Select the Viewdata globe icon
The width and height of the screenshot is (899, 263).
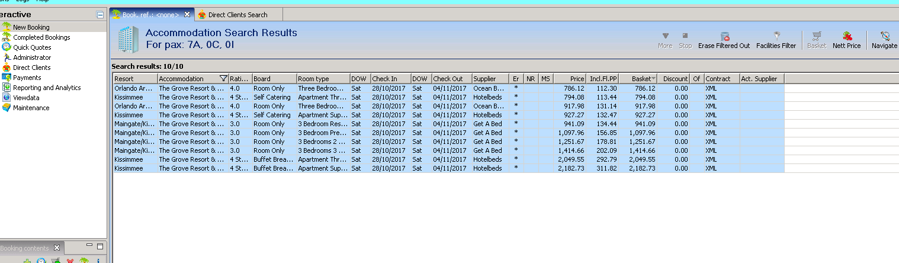click(x=7, y=98)
